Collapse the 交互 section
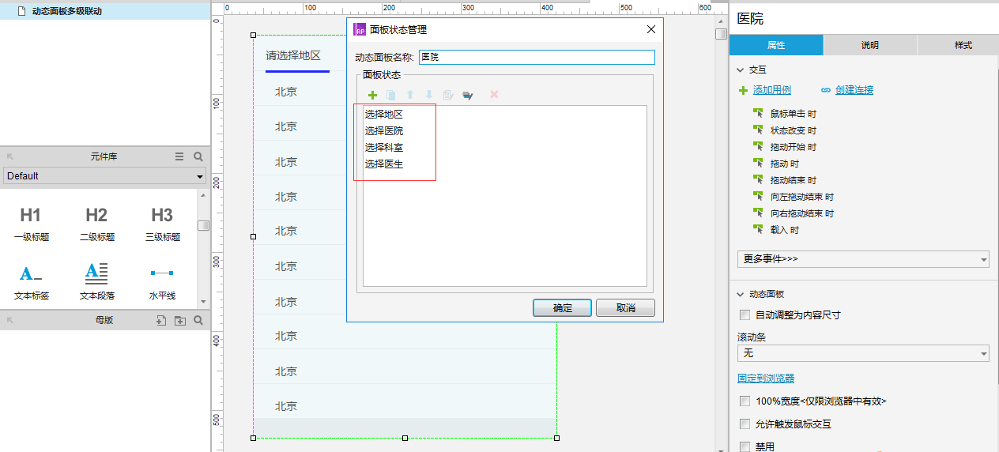 (741, 70)
